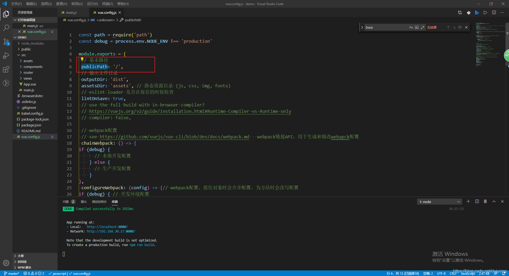The height and width of the screenshot is (276, 509).
Task: Open the GitLens-style clock icon view
Action: tap(6, 83)
